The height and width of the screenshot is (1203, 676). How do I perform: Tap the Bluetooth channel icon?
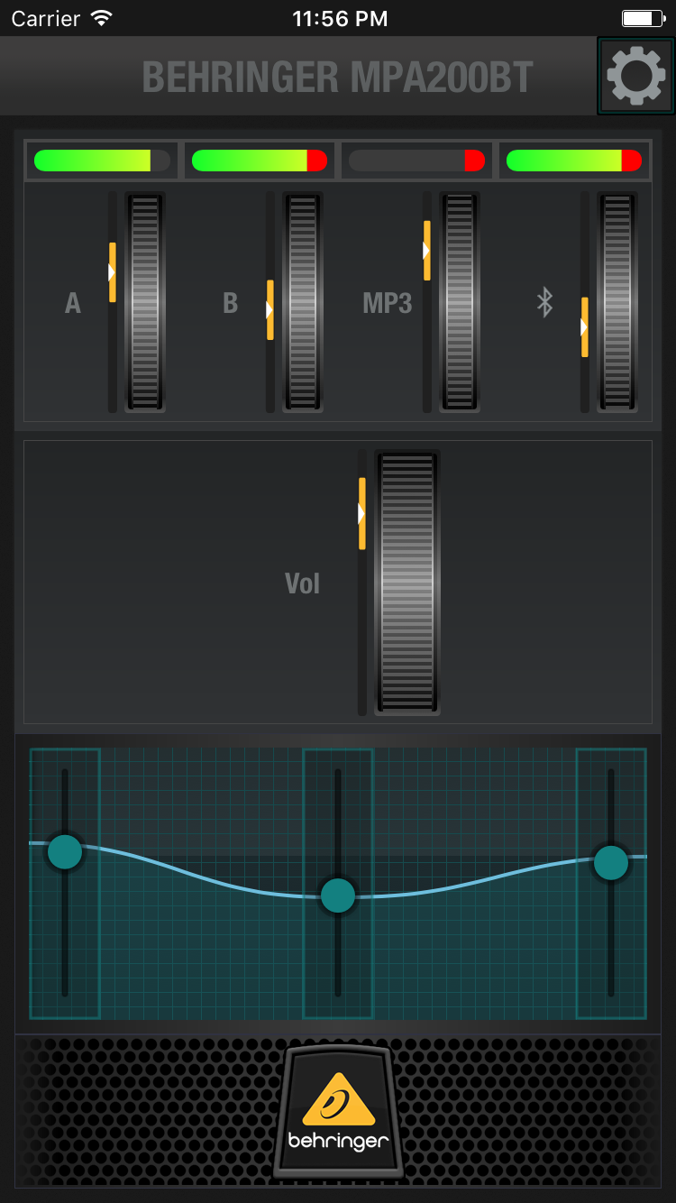[544, 302]
